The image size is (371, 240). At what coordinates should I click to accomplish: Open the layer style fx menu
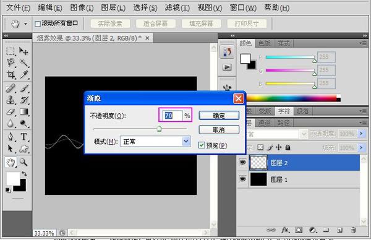click(285, 230)
